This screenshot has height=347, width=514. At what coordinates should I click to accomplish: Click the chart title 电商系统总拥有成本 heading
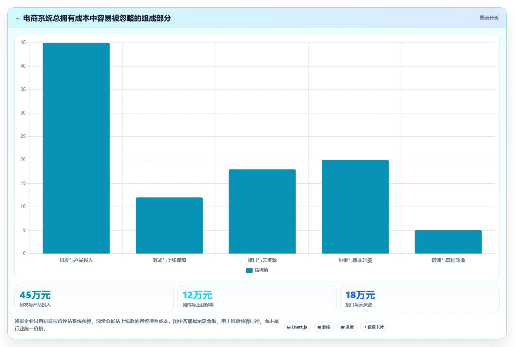pyautogui.click(x=97, y=18)
